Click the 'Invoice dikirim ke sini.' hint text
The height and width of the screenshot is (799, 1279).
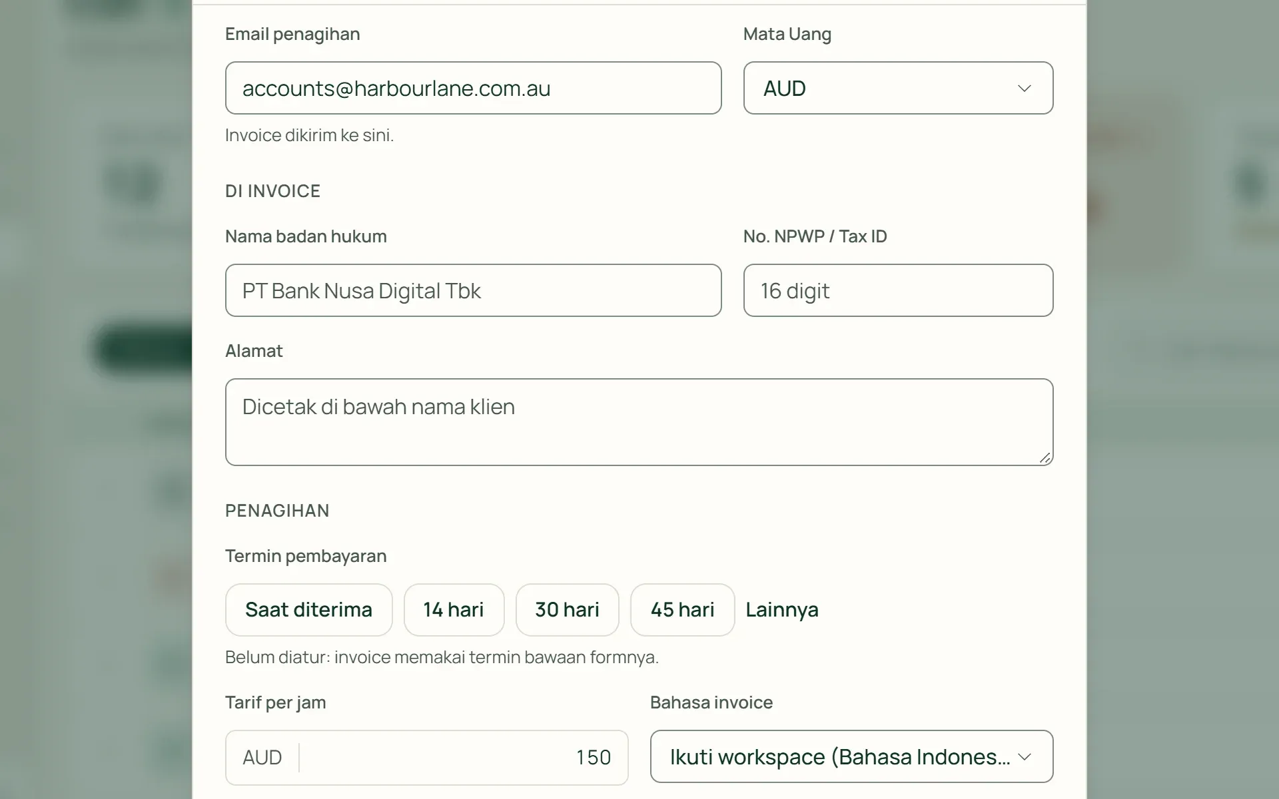click(x=309, y=135)
